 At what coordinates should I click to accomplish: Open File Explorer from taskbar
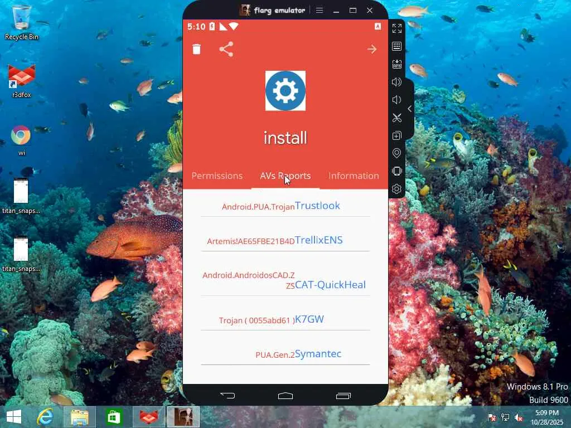click(79, 417)
